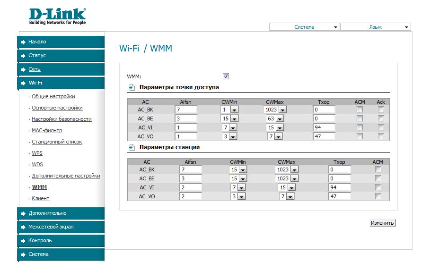This screenshot has width=430, height=271.
Task: Enable Ack for access point AC_VO
Action: coord(381,136)
